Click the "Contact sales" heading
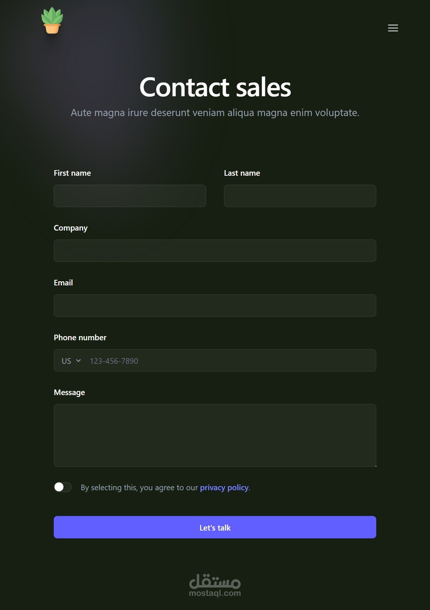430x610 pixels. (x=215, y=87)
